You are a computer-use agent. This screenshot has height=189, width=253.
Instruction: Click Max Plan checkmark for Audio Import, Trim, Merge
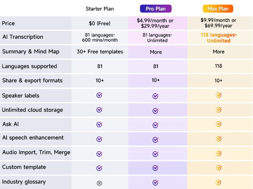tap(218, 153)
